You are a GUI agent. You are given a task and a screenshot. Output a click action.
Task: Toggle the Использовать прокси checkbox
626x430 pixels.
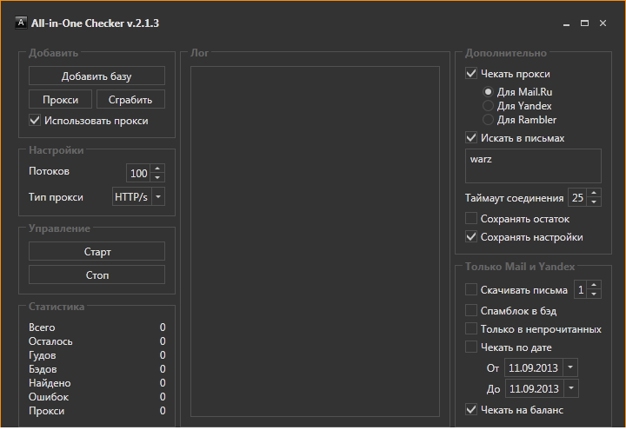pyautogui.click(x=35, y=121)
